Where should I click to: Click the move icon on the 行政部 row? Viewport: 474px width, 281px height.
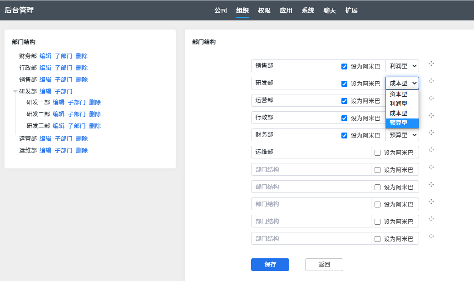(431, 115)
